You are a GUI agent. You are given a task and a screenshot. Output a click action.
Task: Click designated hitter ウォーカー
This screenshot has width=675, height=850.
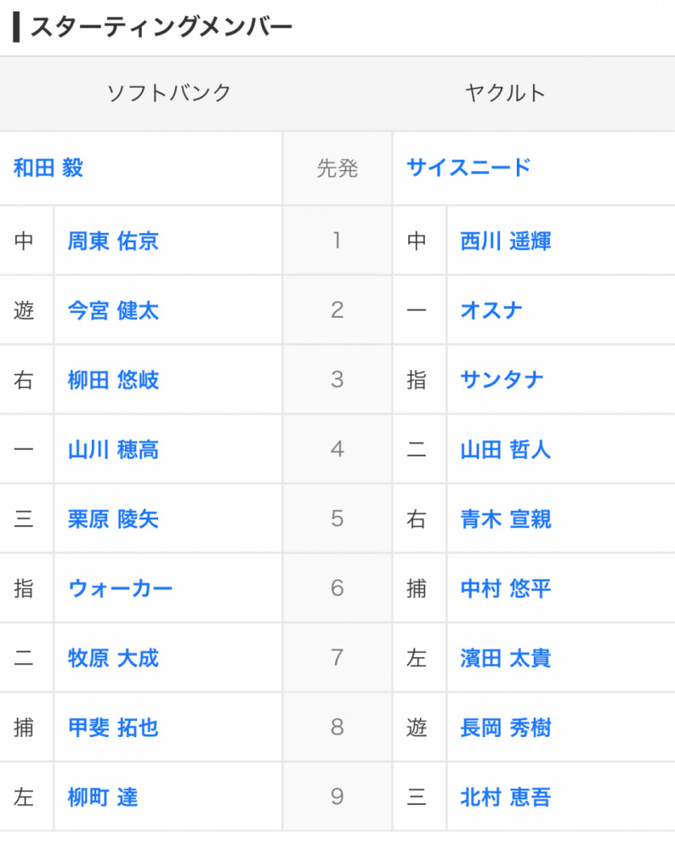pos(120,589)
